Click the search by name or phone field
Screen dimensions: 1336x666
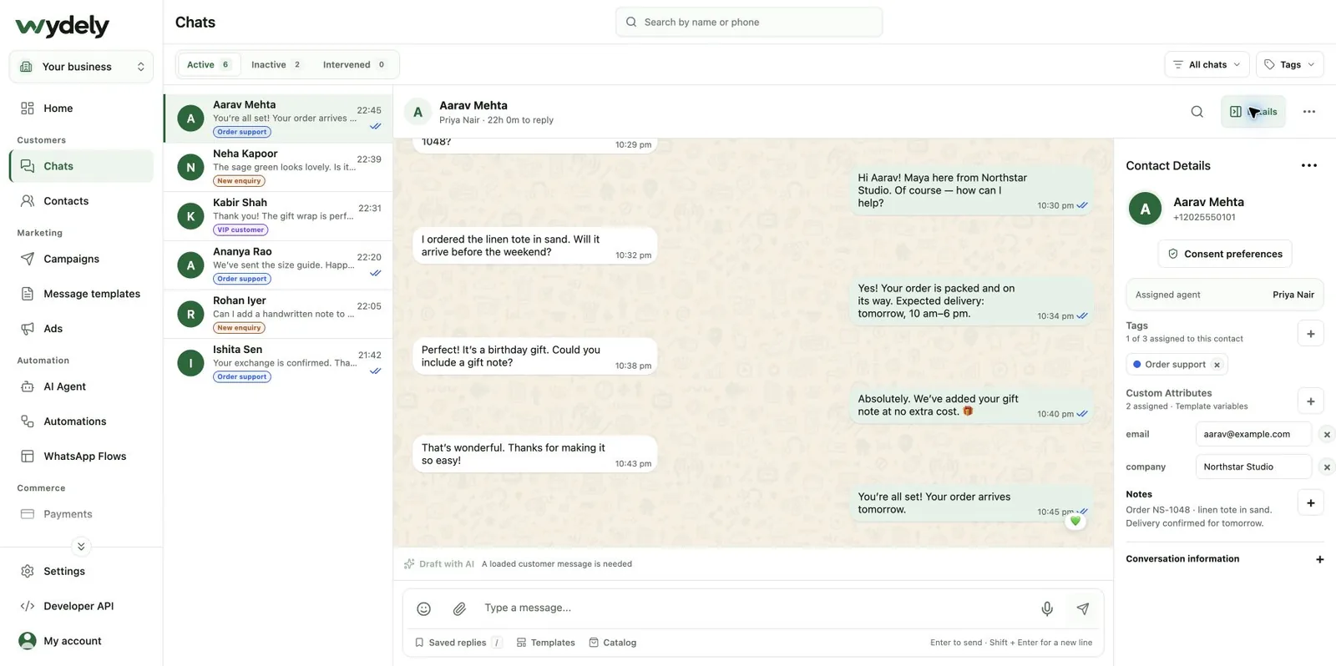(749, 23)
